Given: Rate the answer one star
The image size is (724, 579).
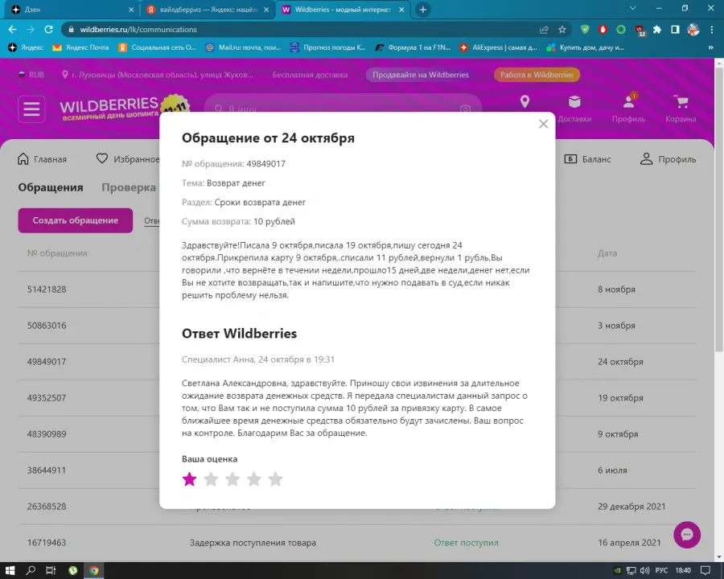Looking at the screenshot, I should click(189, 479).
